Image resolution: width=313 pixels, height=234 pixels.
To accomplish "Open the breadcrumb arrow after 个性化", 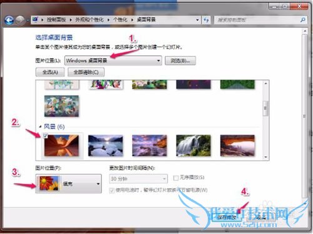I will coord(132,20).
